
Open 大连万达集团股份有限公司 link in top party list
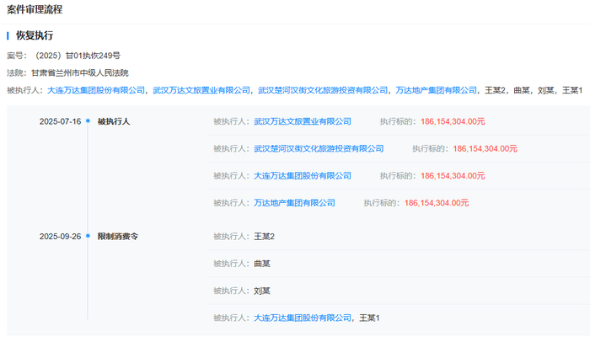(95, 90)
